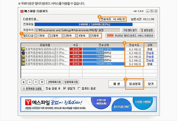Viewport: 177px width, 121px height.
Task: Minimize the 예스파일 다운로드 window
Action: (x=148, y=11)
